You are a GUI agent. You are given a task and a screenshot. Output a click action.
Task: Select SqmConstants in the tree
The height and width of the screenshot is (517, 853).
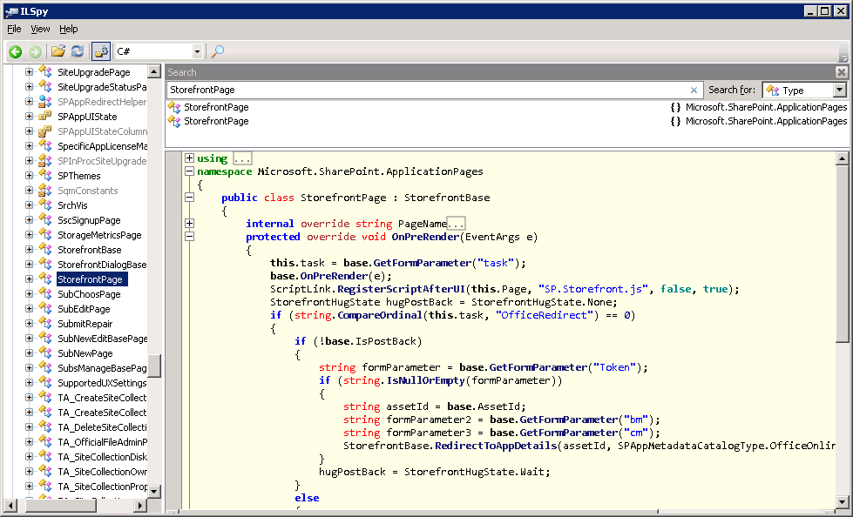pyautogui.click(x=88, y=191)
